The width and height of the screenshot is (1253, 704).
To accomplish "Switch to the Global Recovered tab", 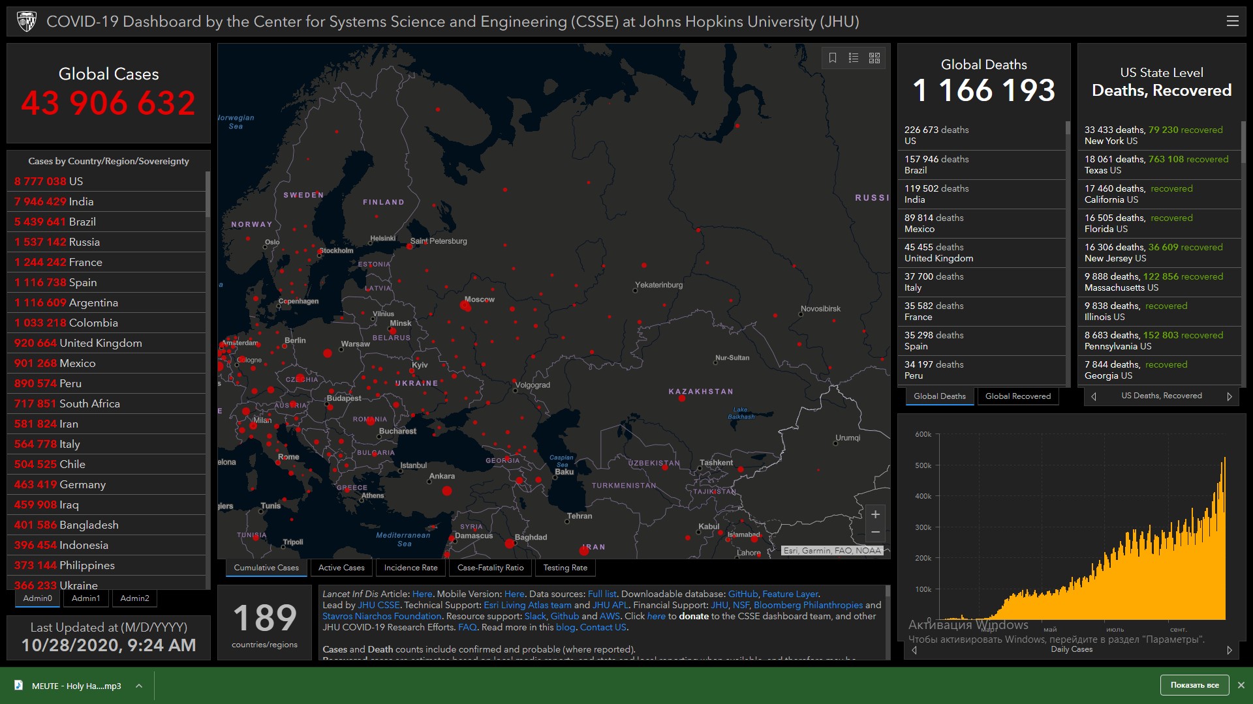I will [1017, 396].
